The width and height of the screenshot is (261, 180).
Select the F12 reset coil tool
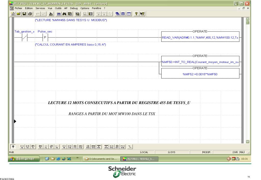80,147
